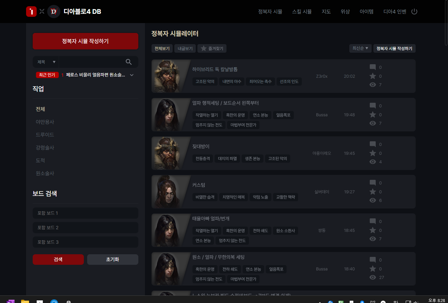Click the taskbar clock 오후 8:28

436,300
